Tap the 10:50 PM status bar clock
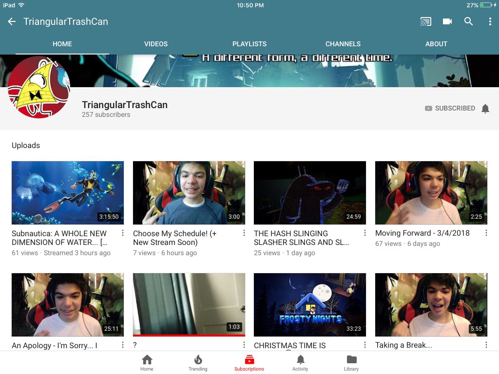This screenshot has height=374, width=499. coord(250,5)
